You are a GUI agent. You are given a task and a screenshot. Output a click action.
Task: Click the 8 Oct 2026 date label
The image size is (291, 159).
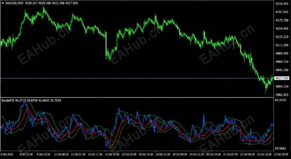[x=7, y=154]
